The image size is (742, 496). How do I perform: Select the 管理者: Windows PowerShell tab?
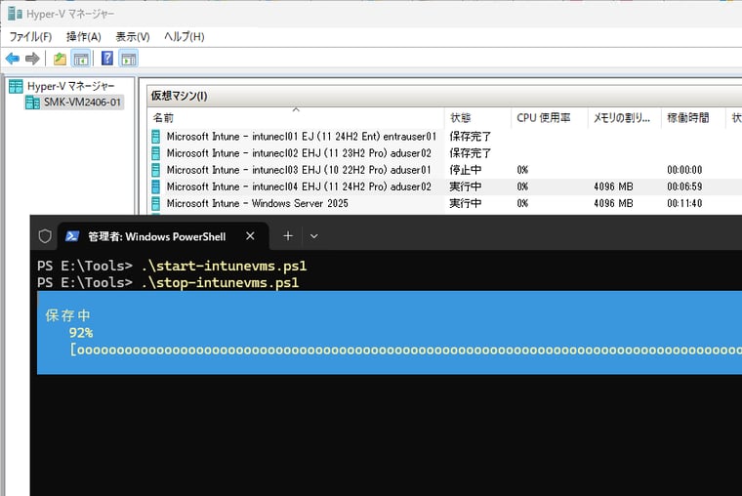coord(163,236)
